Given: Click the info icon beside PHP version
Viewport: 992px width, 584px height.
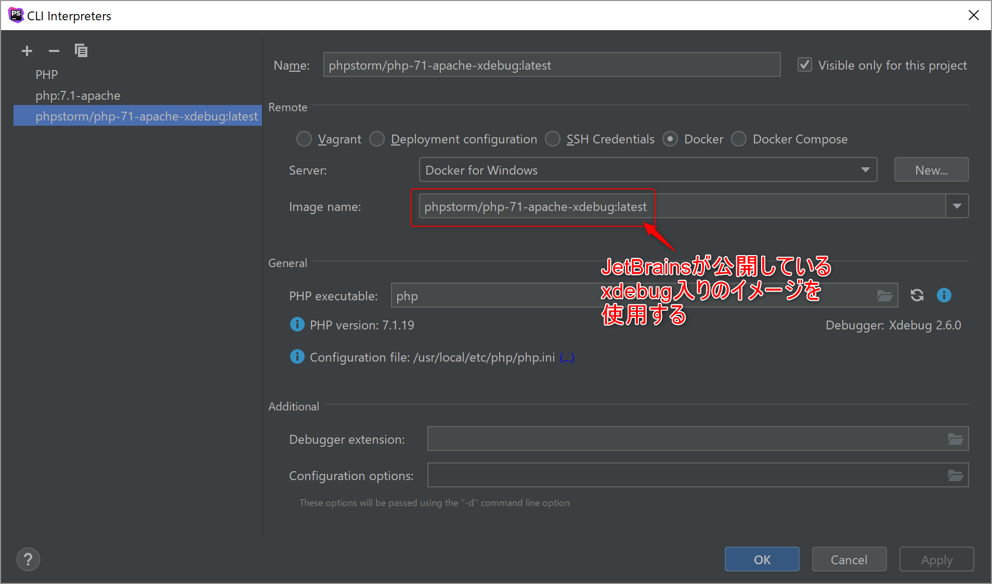Looking at the screenshot, I should coord(297,325).
